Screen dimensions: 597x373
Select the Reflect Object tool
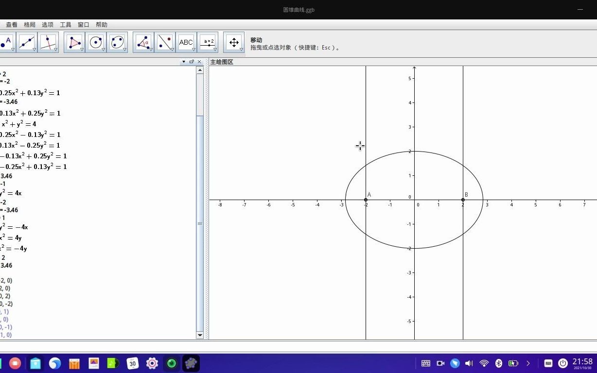pyautogui.click(x=165, y=42)
